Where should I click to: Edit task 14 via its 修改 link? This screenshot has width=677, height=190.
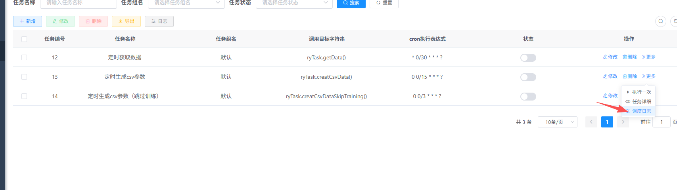[x=610, y=96]
